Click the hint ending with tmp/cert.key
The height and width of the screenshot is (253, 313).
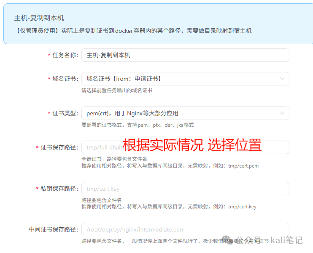pyautogui.click(x=169, y=207)
